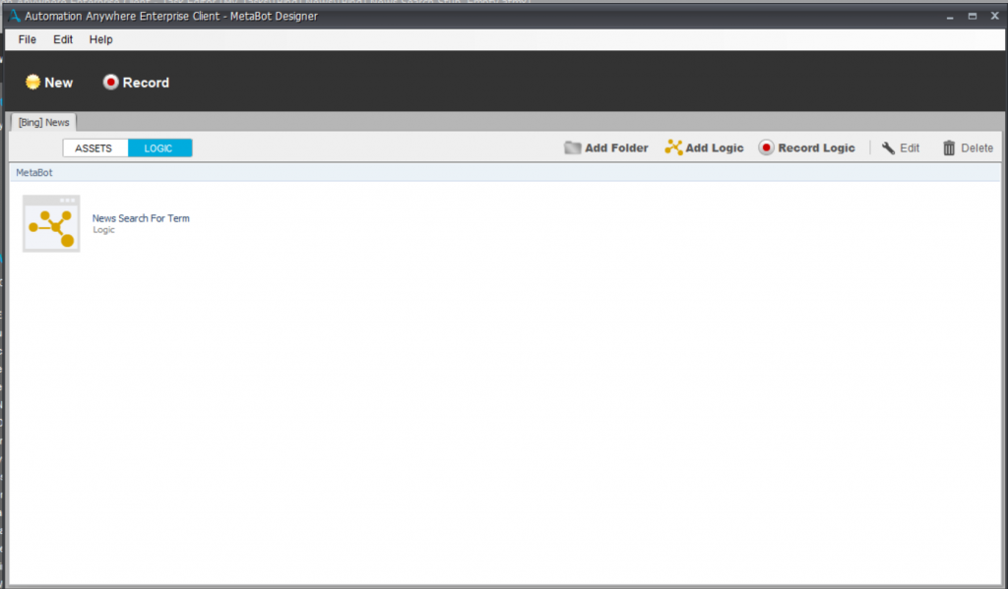The height and width of the screenshot is (589, 1008).
Task: Select the [Bing] News tab
Action: click(x=43, y=123)
